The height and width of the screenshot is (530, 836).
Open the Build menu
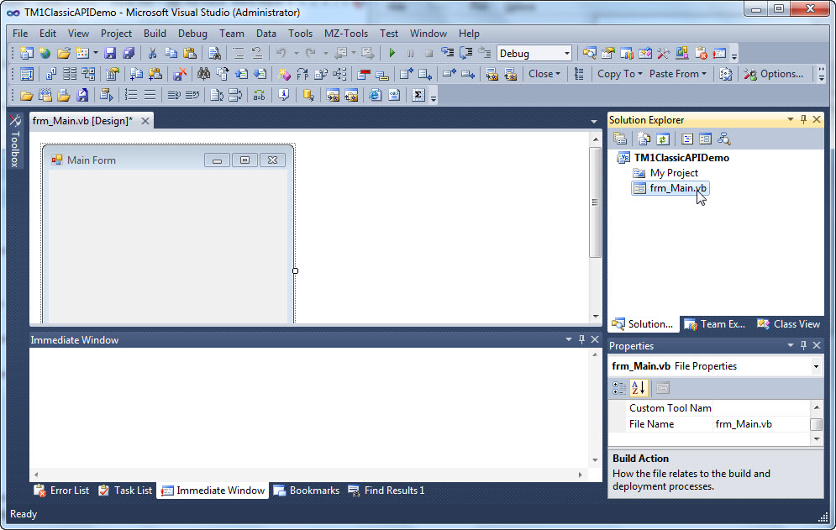pyautogui.click(x=155, y=33)
